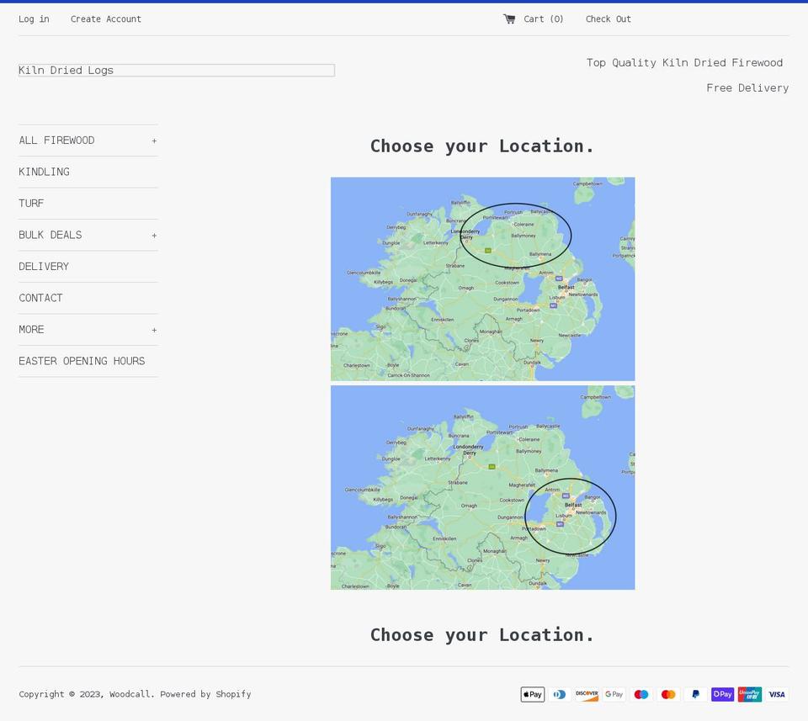Image resolution: width=808 pixels, height=721 pixels.
Task: Open the DELIVERY page
Action: tap(44, 267)
